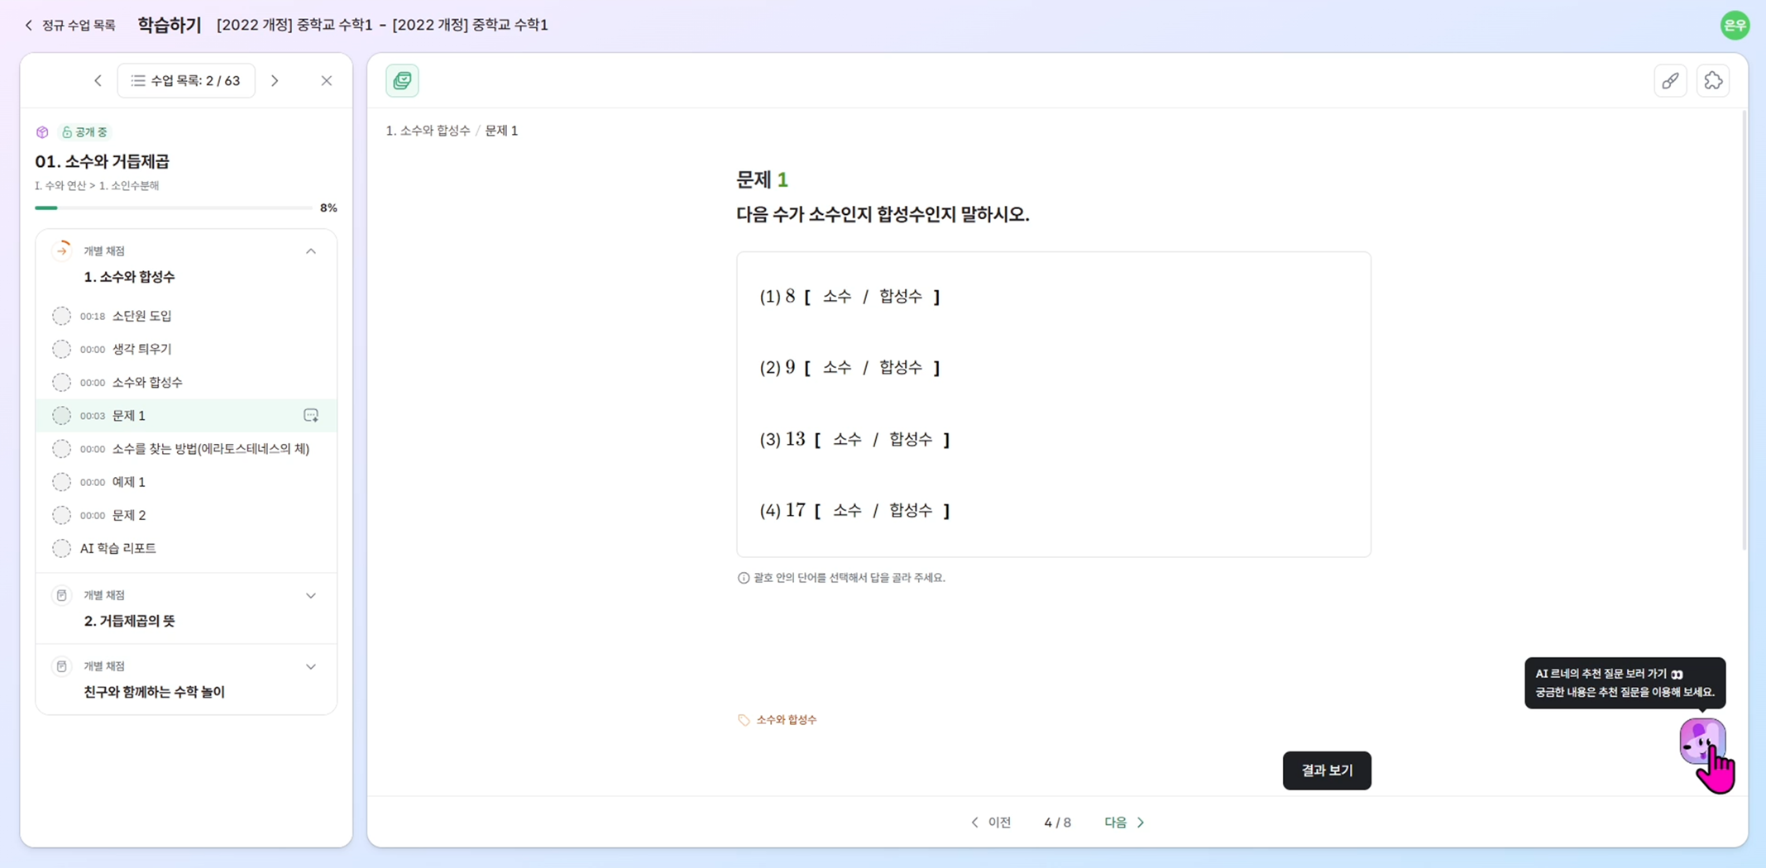Screen dimensions: 1766x868
Task: Go to next lesson with right chevron
Action: pyautogui.click(x=275, y=81)
